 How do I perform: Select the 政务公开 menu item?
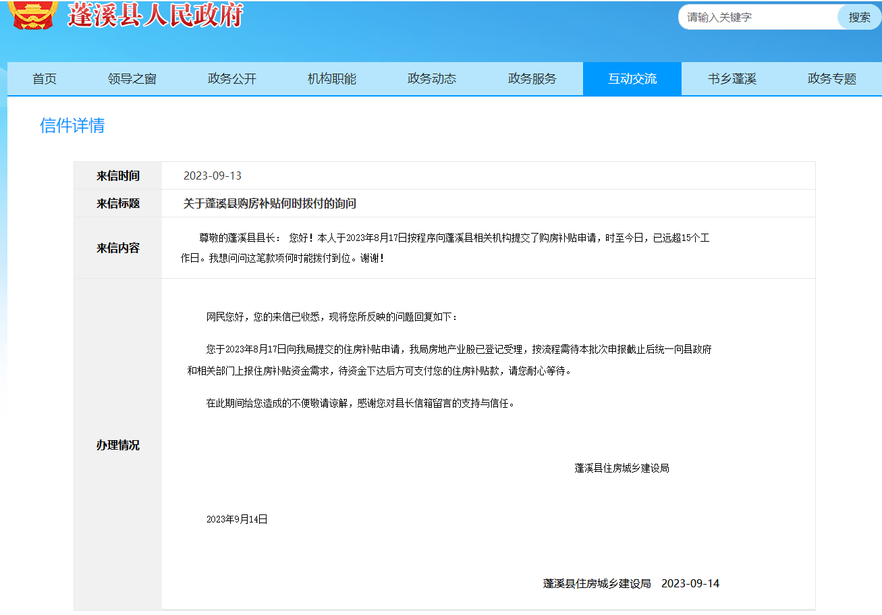(x=232, y=79)
